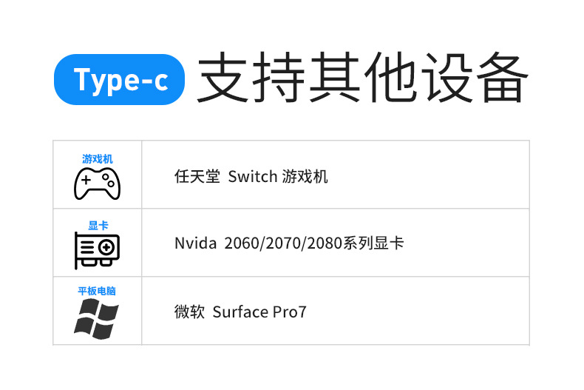
Task: Select the 2060 model number
Action: 239,243
